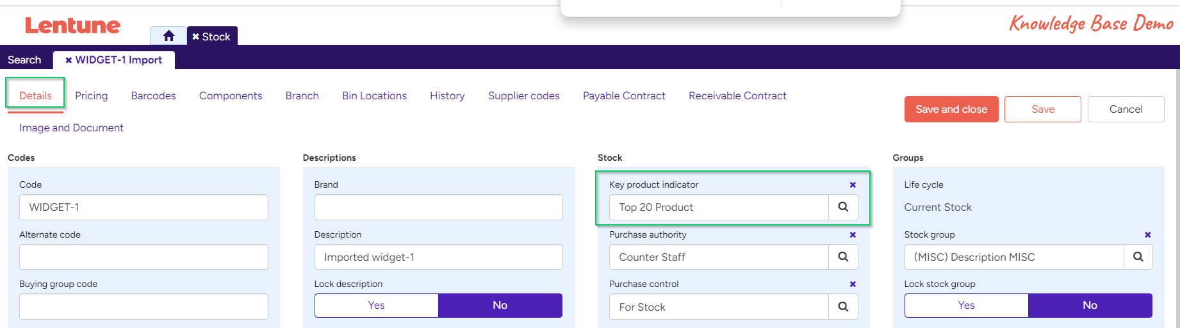Open the Details tab
The width and height of the screenshot is (1180, 328).
pyautogui.click(x=35, y=95)
